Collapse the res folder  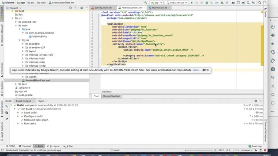click(x=19, y=40)
